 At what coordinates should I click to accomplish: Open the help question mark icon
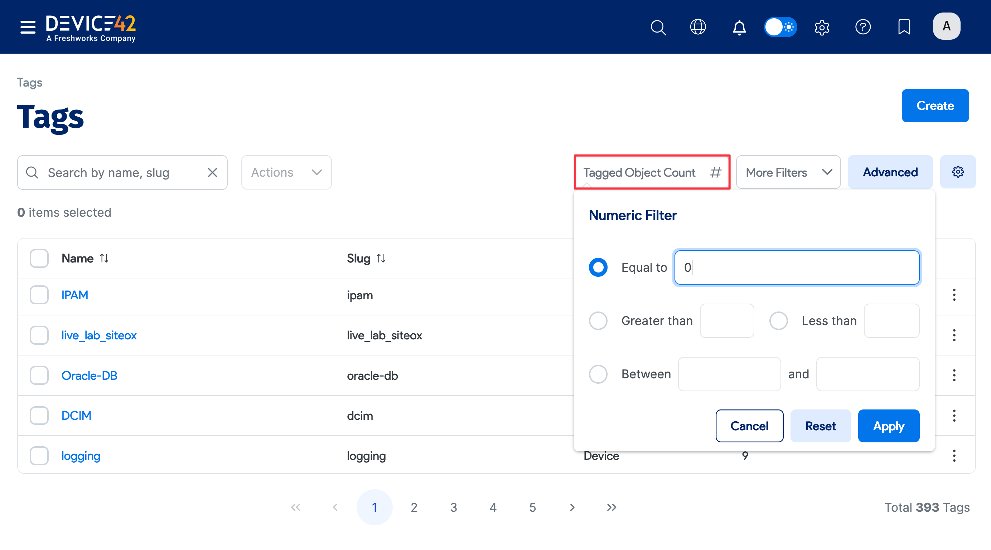863,27
